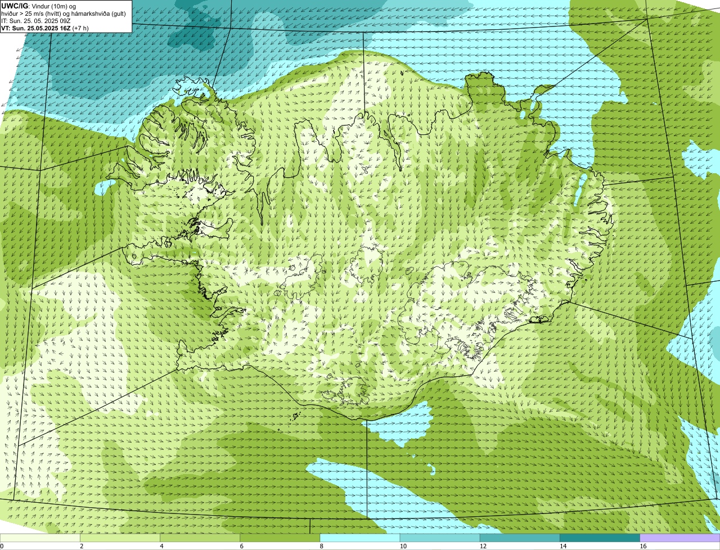Click the 'IT: Sun. 25. 05. 2025 09Z' line
This screenshot has height=550, width=720.
[x=36, y=21]
